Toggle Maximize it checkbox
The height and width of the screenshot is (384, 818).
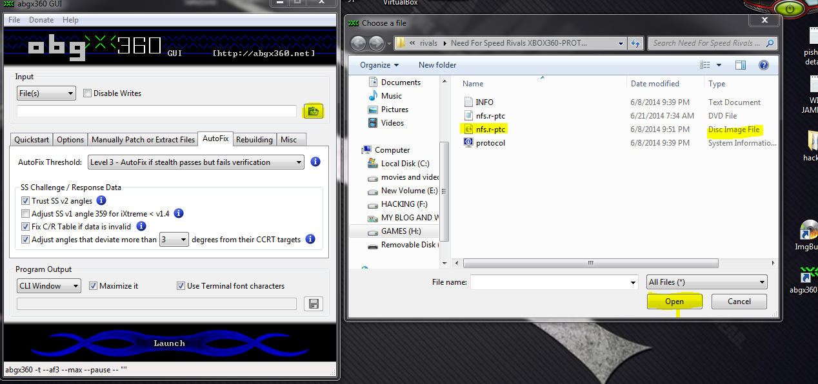click(x=94, y=286)
